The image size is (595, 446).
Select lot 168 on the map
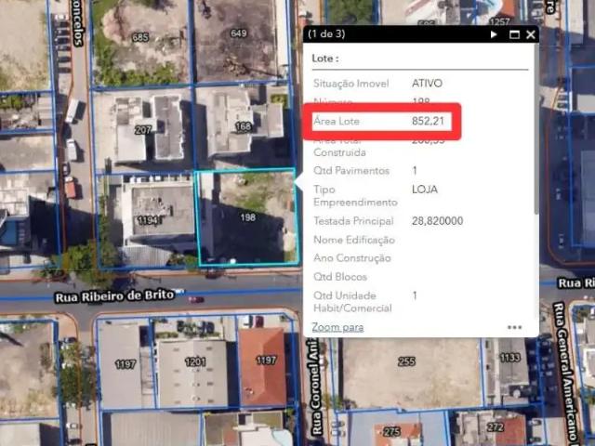tap(244, 126)
